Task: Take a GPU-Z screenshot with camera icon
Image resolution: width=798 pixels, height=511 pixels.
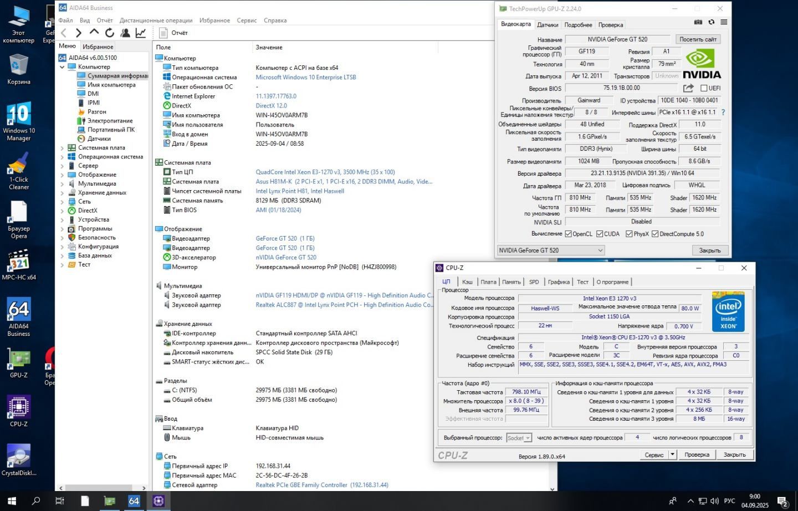Action: point(698,22)
